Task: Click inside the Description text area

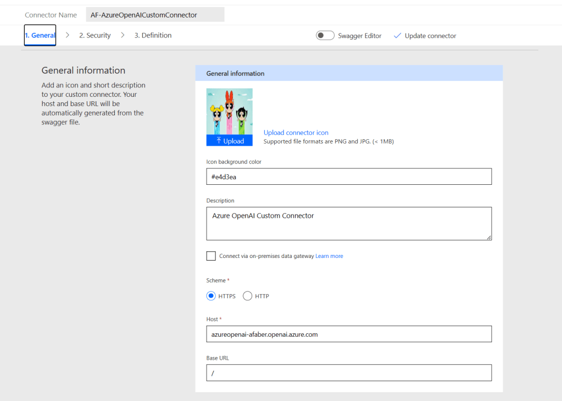Action: tap(349, 223)
